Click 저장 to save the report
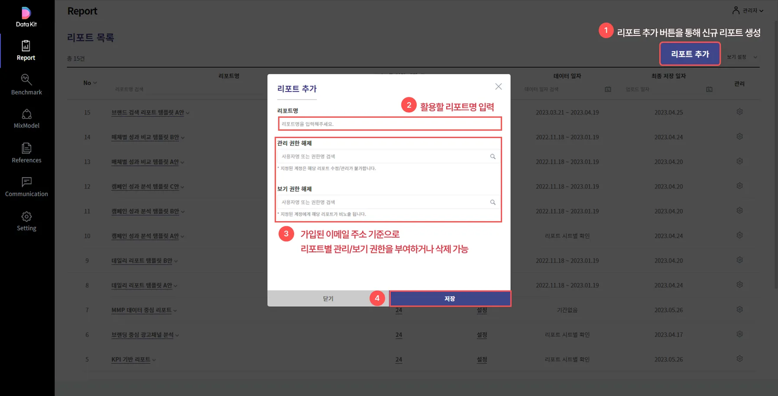778x396 pixels. tap(450, 299)
